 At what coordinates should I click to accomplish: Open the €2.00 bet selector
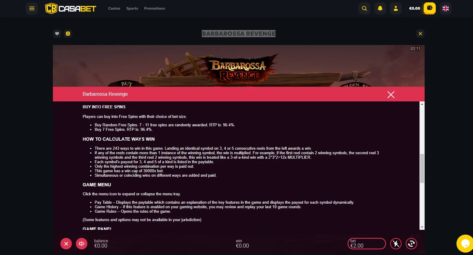coord(367,244)
